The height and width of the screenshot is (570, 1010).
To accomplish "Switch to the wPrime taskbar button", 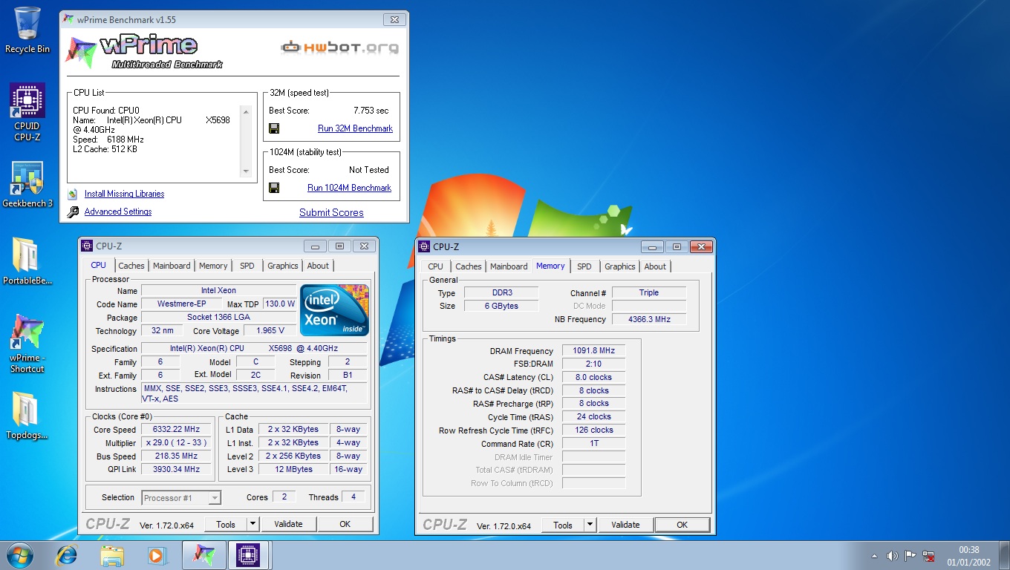I will 203,555.
